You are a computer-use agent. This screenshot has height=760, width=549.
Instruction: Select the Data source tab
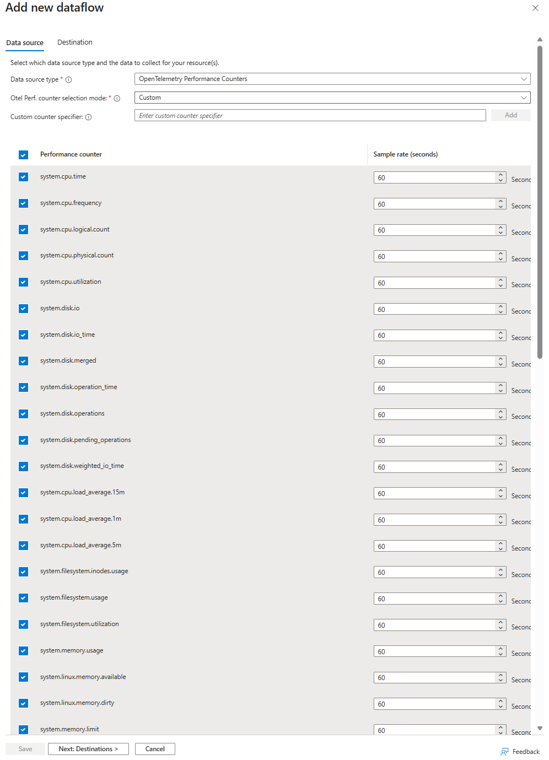click(25, 43)
